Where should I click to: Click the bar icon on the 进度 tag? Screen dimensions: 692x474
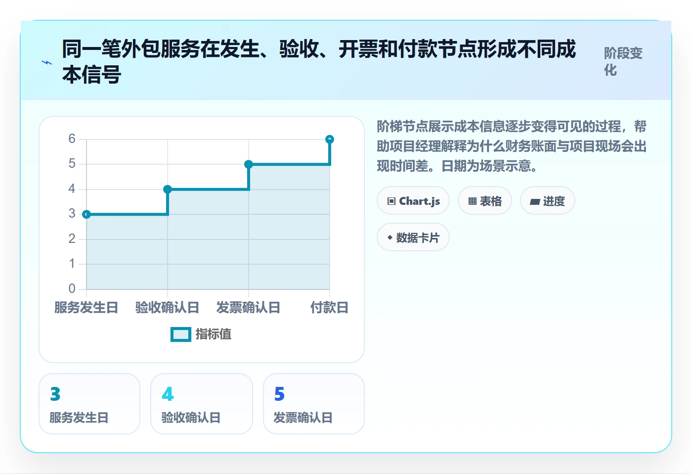pos(535,202)
